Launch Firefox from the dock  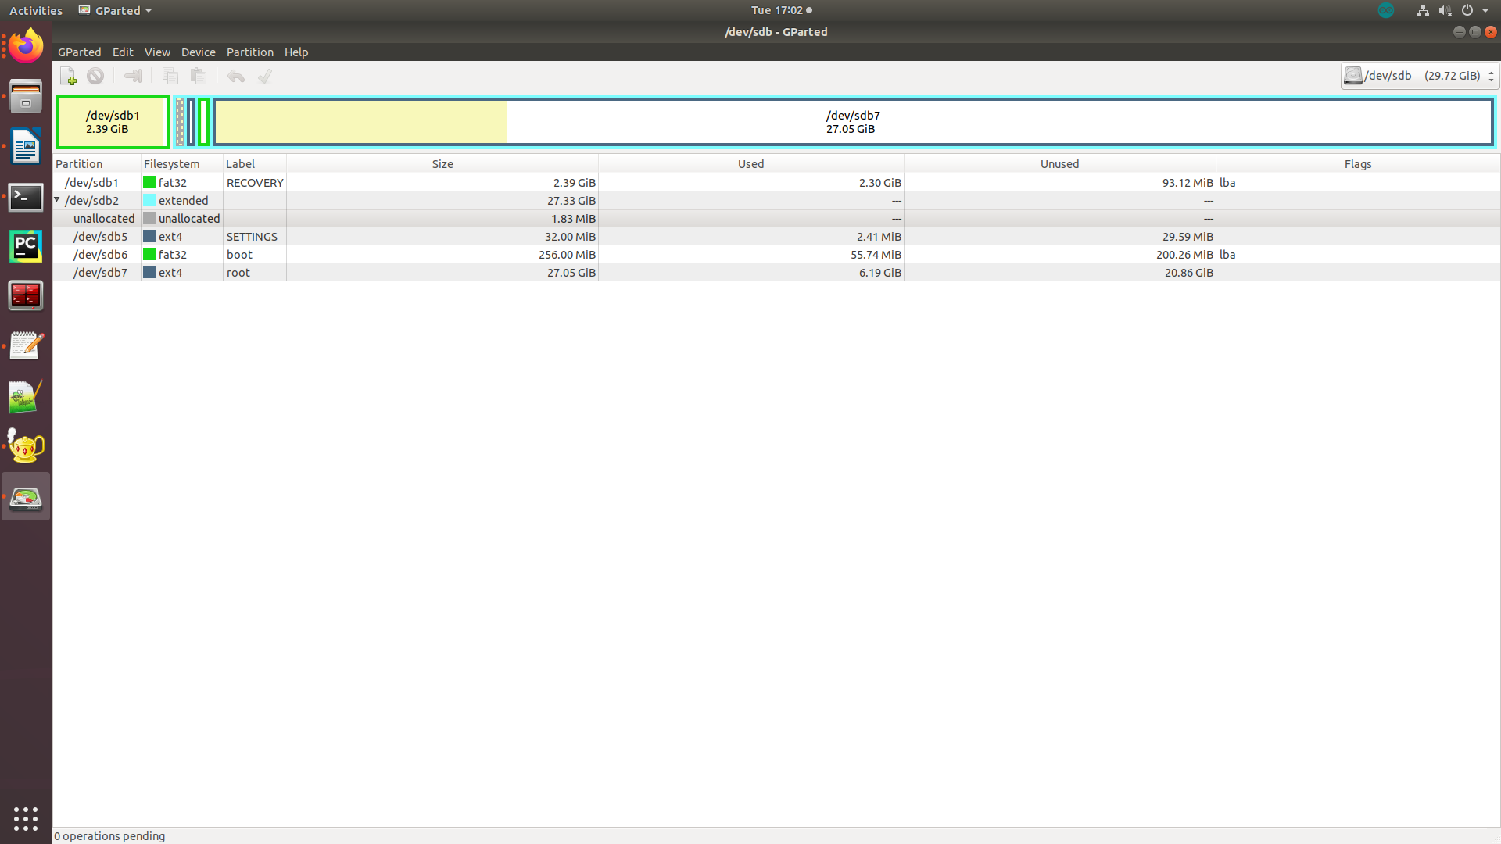point(26,45)
